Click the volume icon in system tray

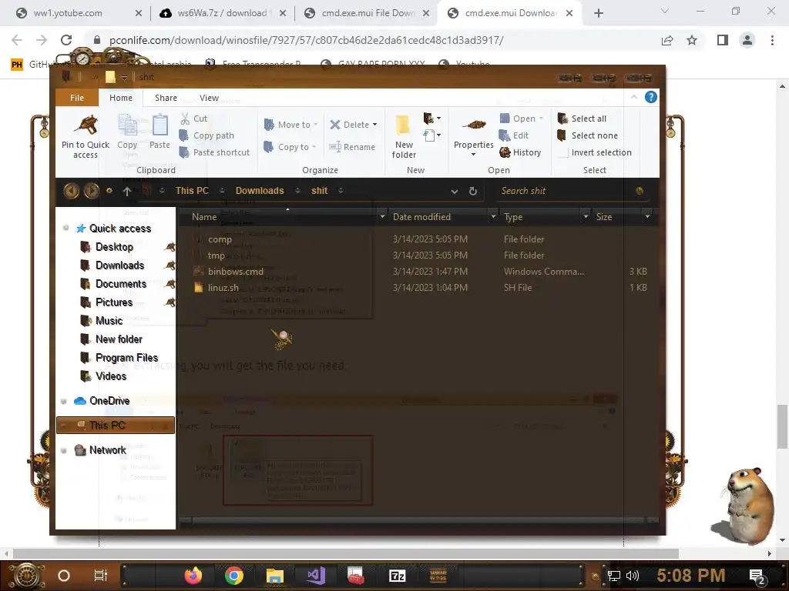coord(632,576)
